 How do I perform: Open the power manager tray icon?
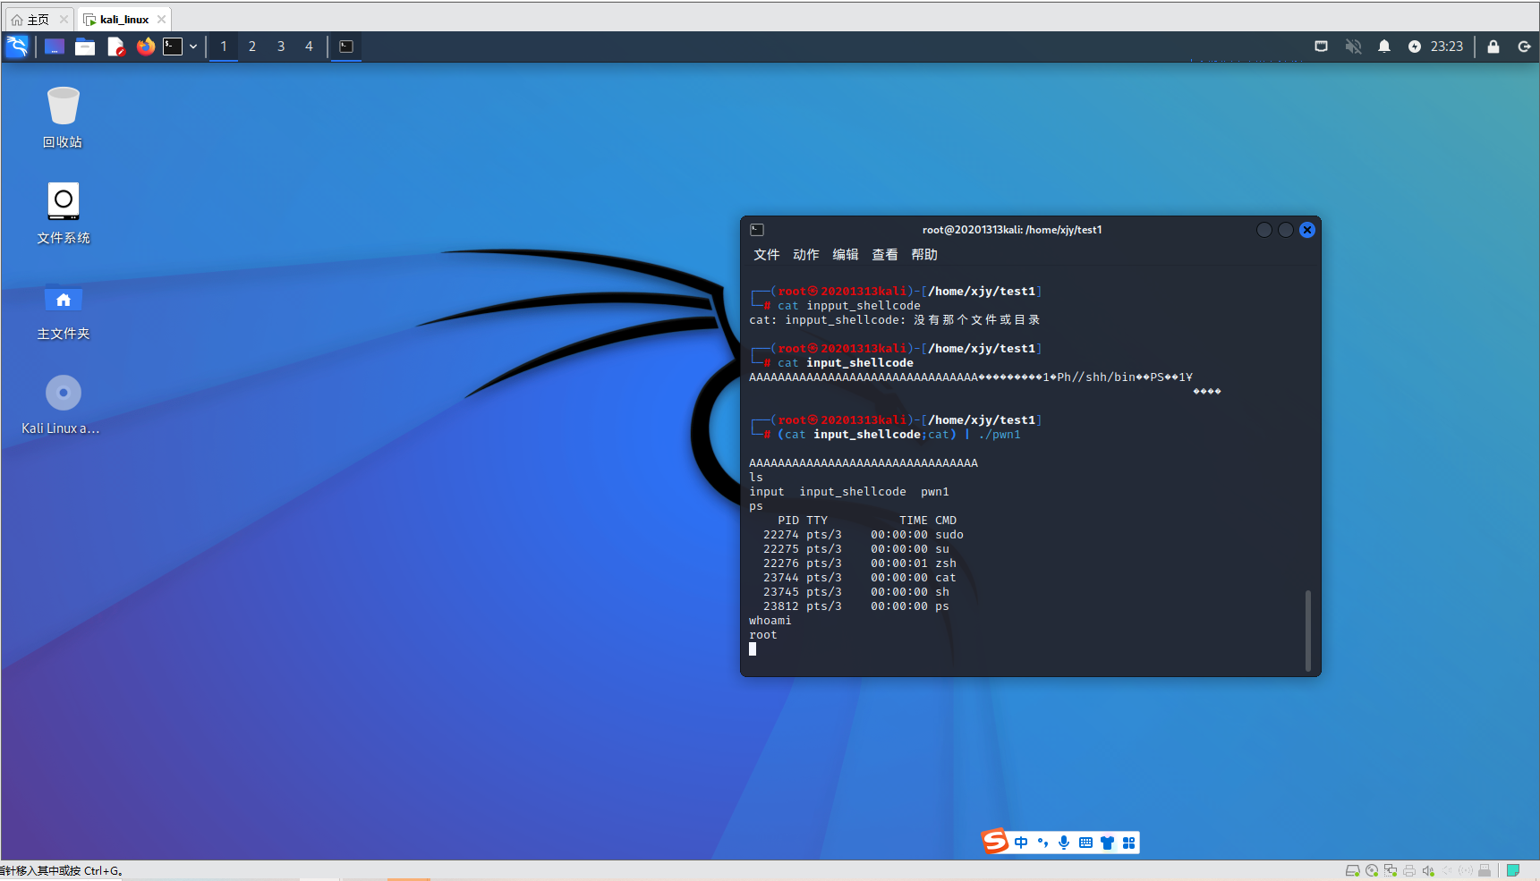(1415, 47)
